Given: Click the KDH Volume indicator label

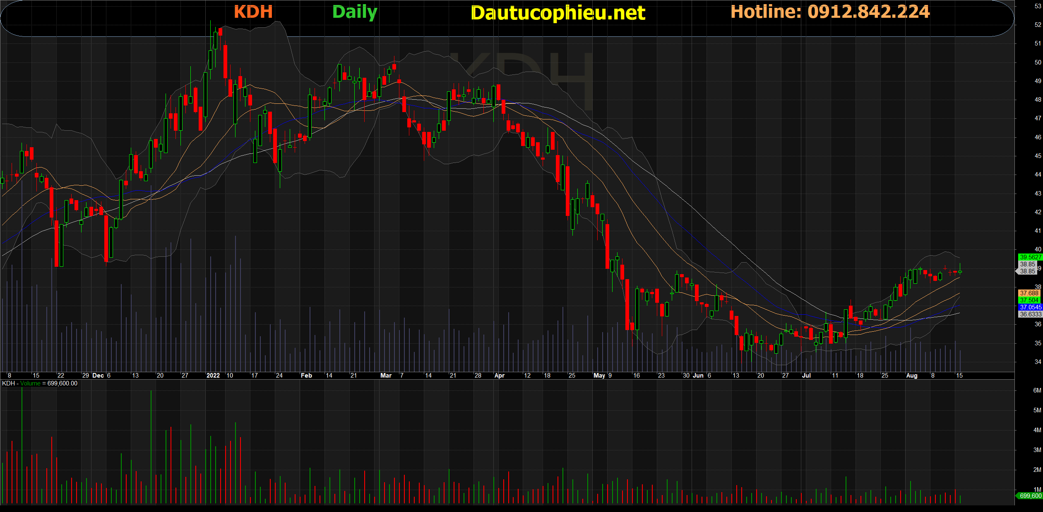Looking at the screenshot, I should point(40,383).
